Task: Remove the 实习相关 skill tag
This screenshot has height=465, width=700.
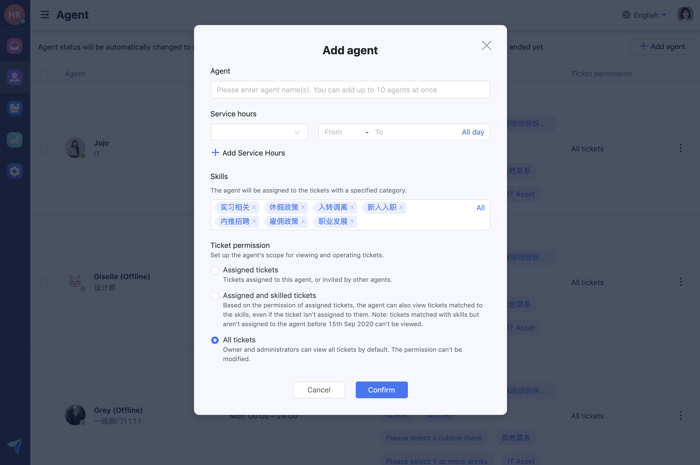Action: click(x=254, y=207)
